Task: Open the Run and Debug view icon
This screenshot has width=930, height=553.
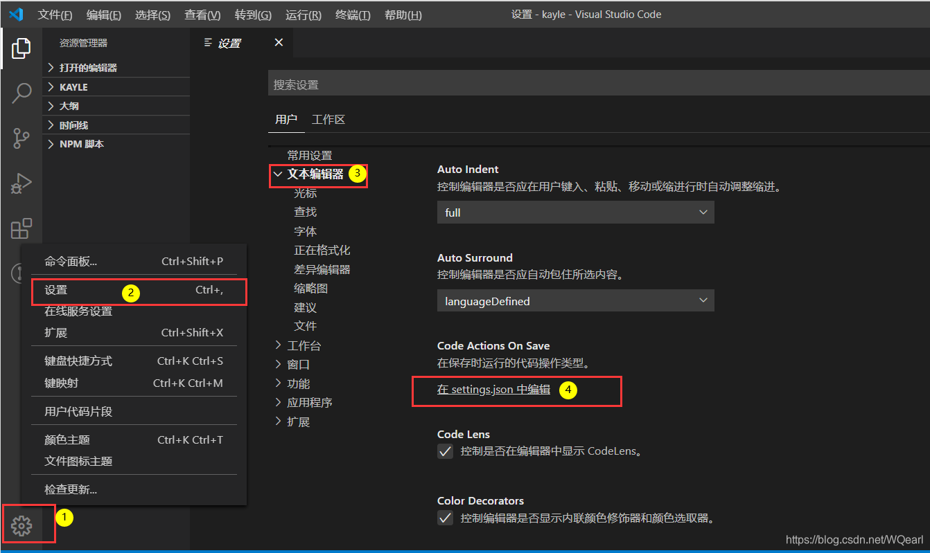Action: pos(21,183)
